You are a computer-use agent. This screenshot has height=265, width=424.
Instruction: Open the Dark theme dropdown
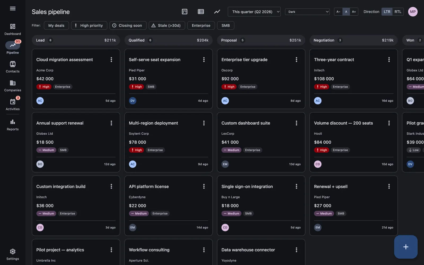click(307, 12)
